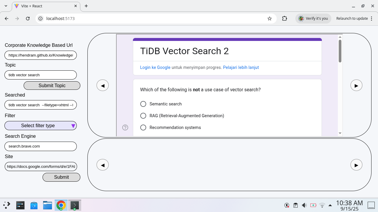The image size is (378, 212).
Task: Click the form scrollbar down arrow
Action: coord(340,133)
